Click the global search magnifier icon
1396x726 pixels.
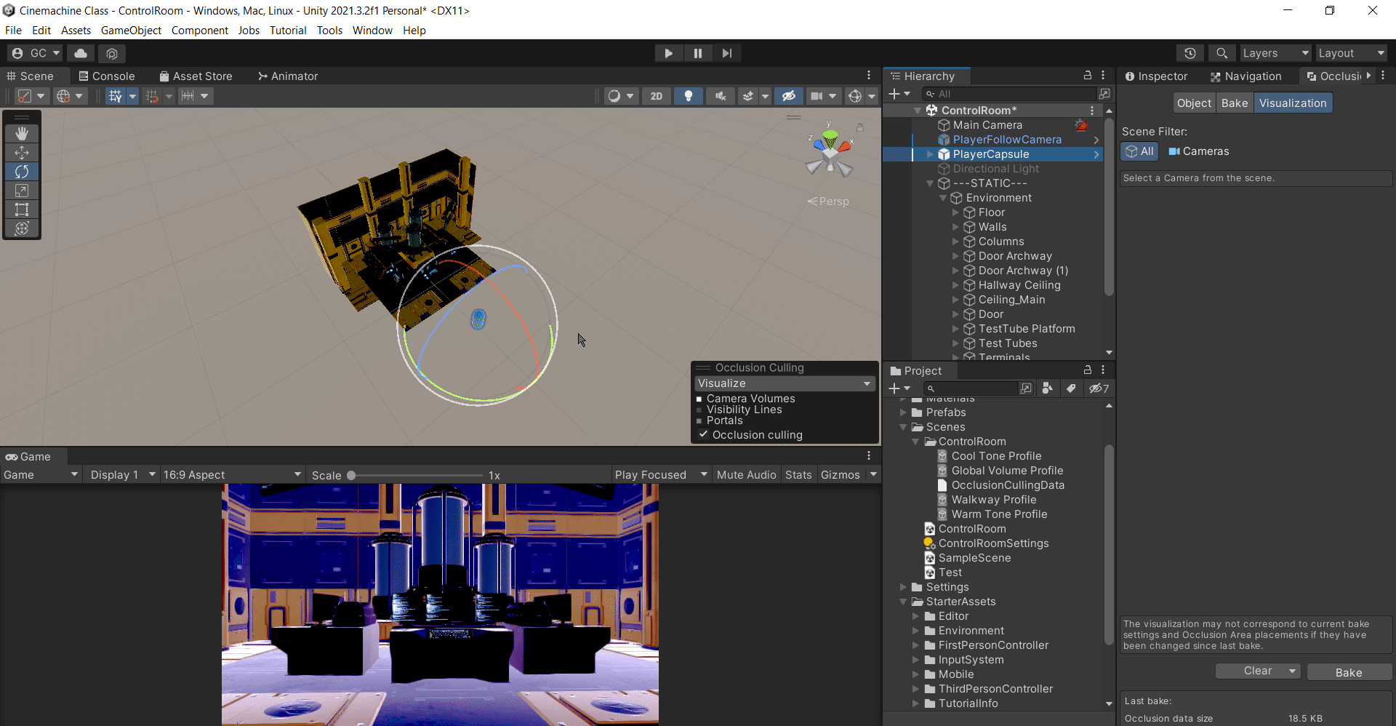coord(1221,53)
